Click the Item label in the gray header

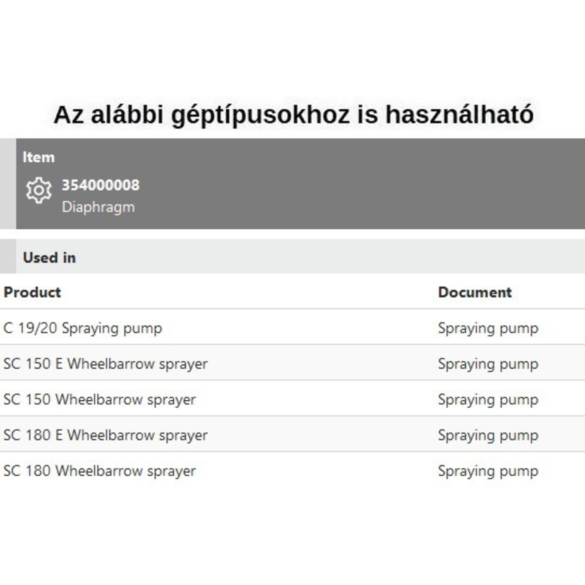[x=38, y=157]
